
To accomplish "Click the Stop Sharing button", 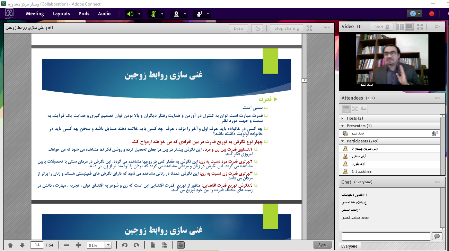I will pyautogui.click(x=287, y=28).
